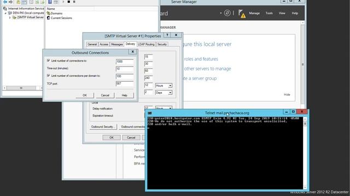
Task: Switch to the Messages tab
Action: pos(117,45)
